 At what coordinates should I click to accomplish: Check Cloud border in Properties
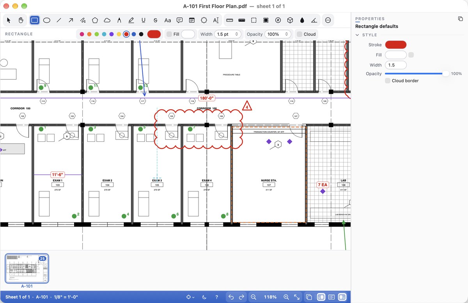(388, 80)
